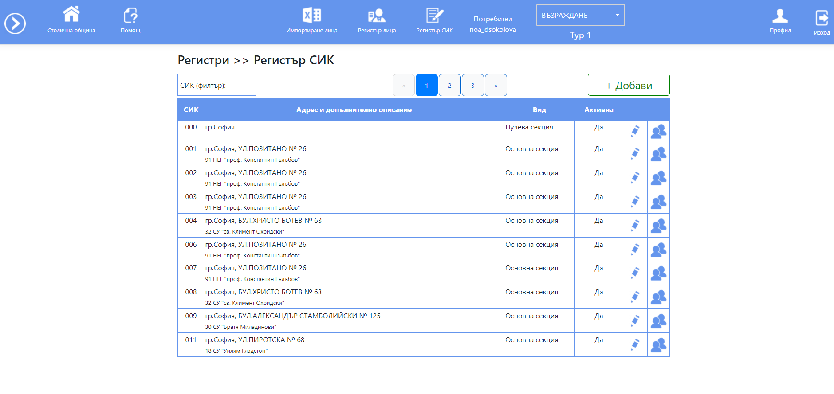This screenshot has height=394, width=834.
Task: Select pagination page 3
Action: (473, 85)
